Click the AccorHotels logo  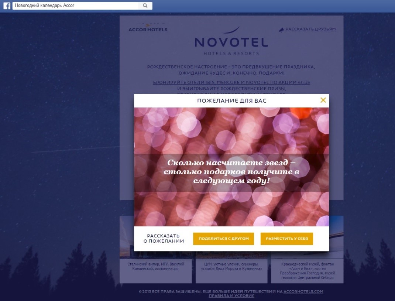click(x=148, y=27)
